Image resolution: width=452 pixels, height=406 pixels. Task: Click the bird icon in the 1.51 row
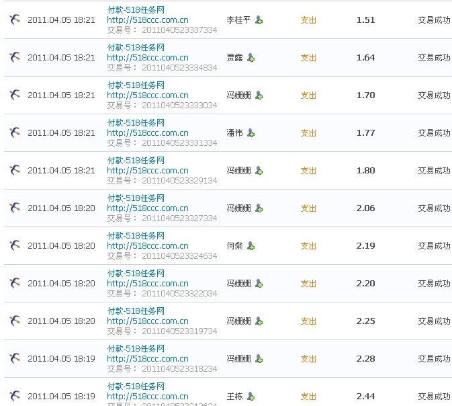click(14, 19)
